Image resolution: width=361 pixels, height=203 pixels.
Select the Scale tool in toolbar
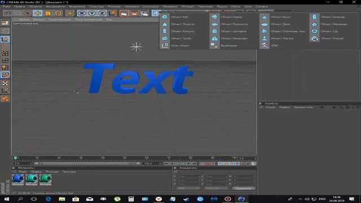click(x=48, y=13)
